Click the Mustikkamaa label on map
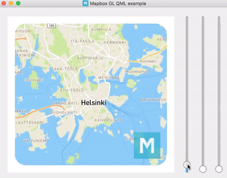Image resolution: width=227 pixels, height=178 pixels. [137, 72]
